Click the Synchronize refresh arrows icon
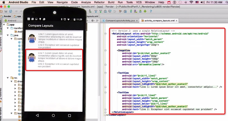228x121 pixels. (11, 11)
